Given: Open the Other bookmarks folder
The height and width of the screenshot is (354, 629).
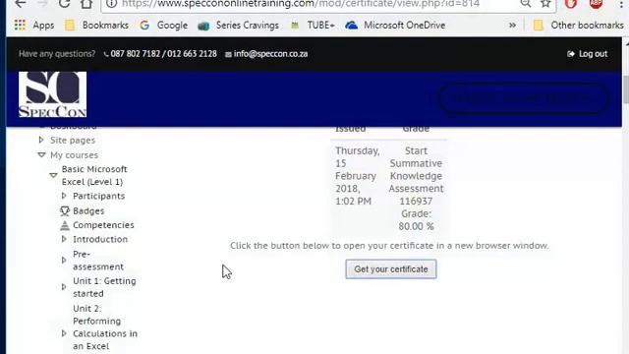Looking at the screenshot, I should [578, 26].
